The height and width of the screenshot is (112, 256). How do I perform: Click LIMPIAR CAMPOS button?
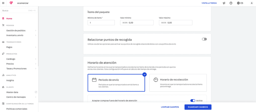170,107
